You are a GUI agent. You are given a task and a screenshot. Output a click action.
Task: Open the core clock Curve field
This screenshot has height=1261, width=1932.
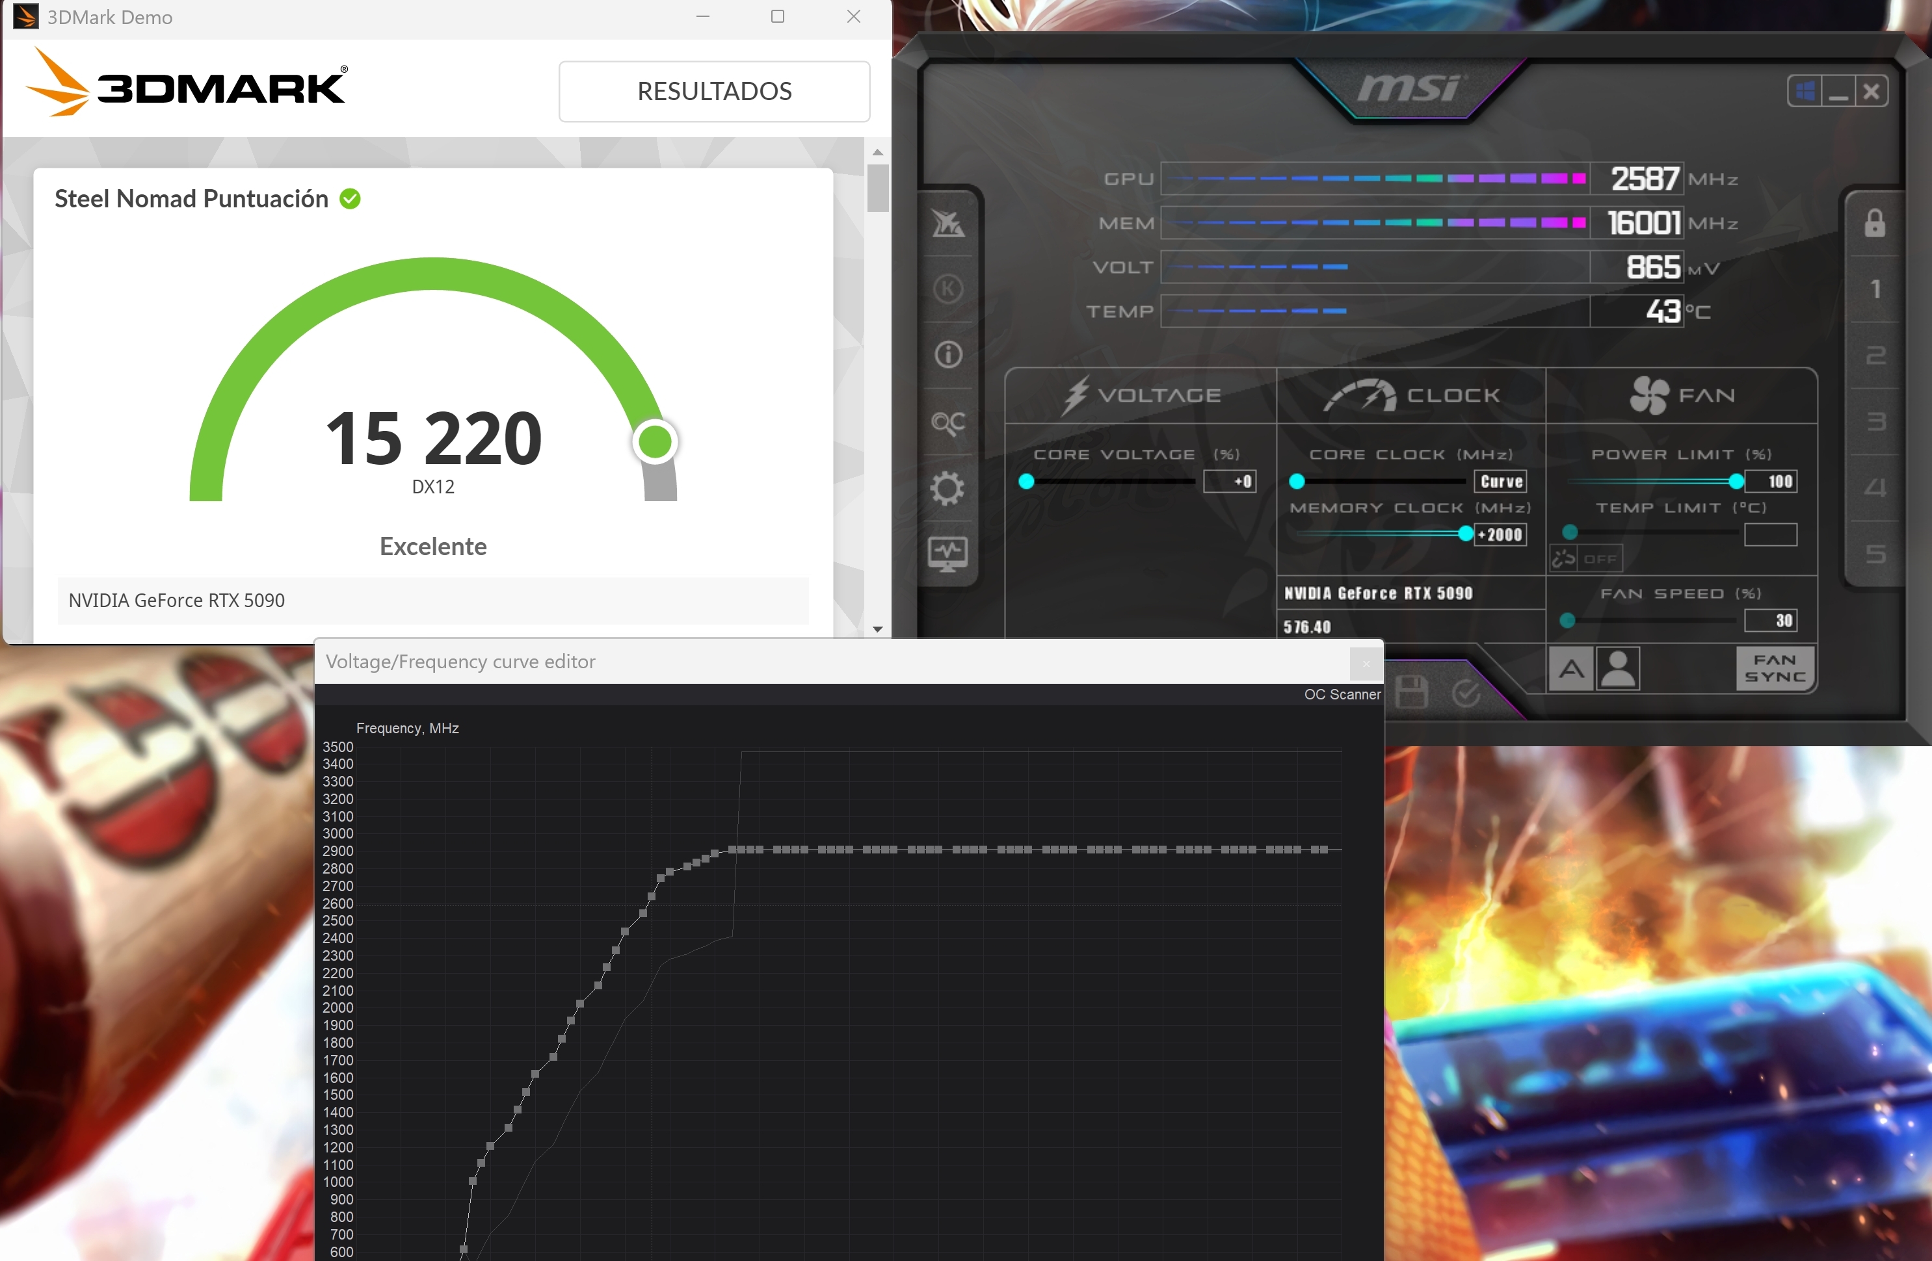(1500, 481)
